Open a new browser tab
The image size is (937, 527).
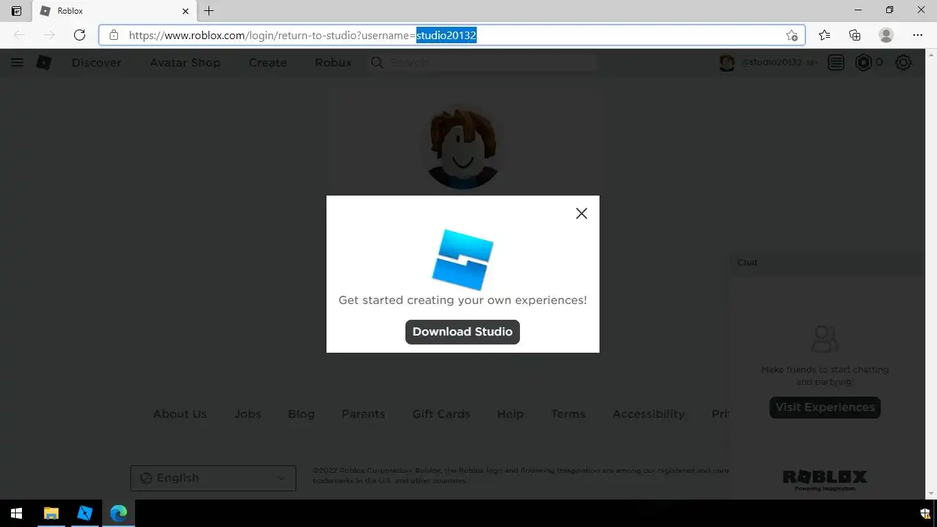tap(209, 11)
